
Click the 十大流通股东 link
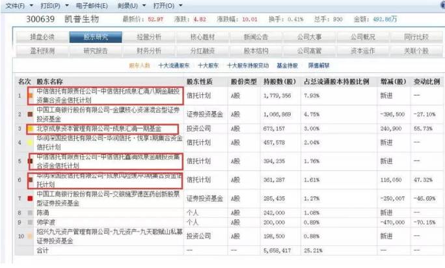pyautogui.click(x=174, y=66)
